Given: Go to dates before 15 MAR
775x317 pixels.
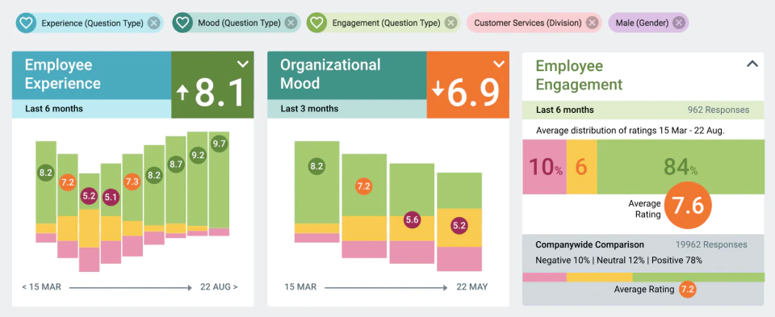Looking at the screenshot, I should (41, 287).
